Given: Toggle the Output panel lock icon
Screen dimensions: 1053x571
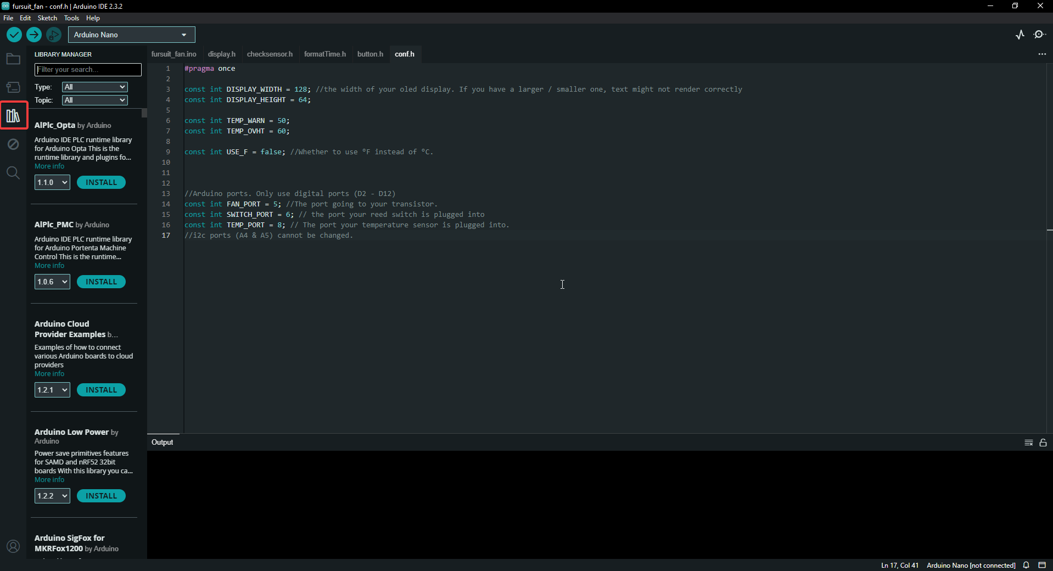Looking at the screenshot, I should tap(1043, 443).
